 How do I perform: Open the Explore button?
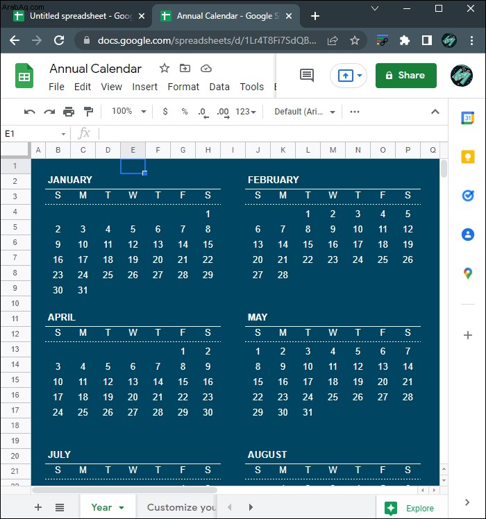[x=410, y=508]
